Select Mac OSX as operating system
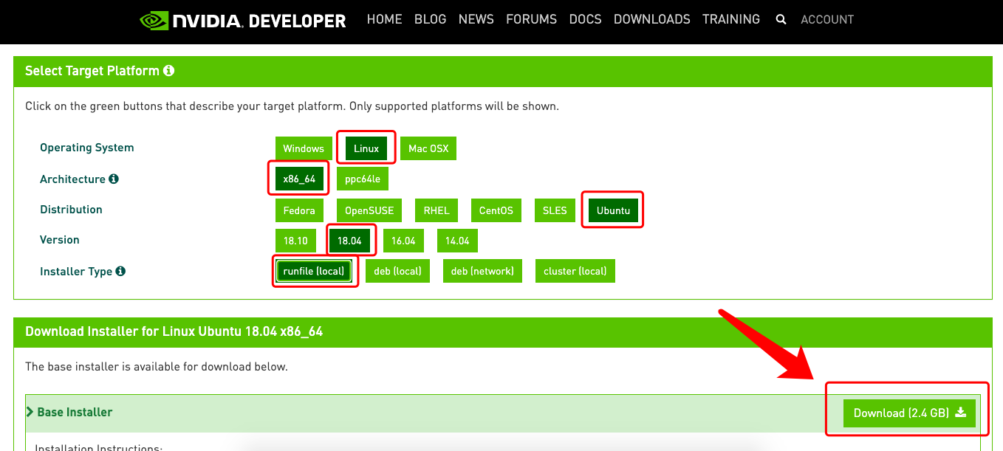Viewport: 1003px width, 451px height. [428, 148]
